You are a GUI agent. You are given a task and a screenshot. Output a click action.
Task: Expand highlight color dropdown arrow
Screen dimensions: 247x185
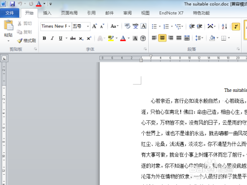point(117,38)
